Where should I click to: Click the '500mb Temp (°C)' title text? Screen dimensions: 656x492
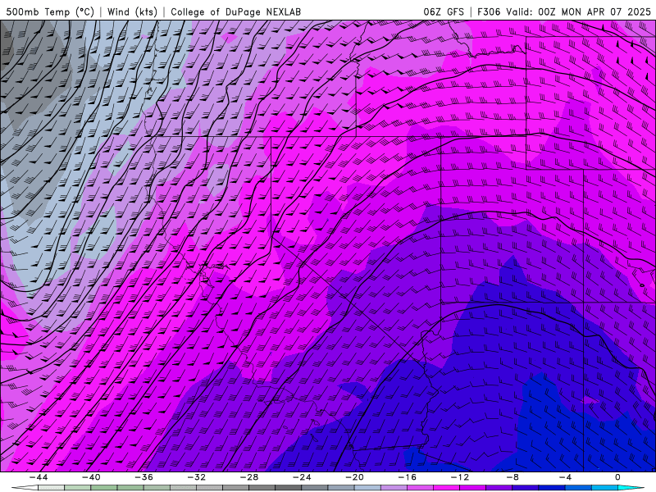tap(50, 11)
